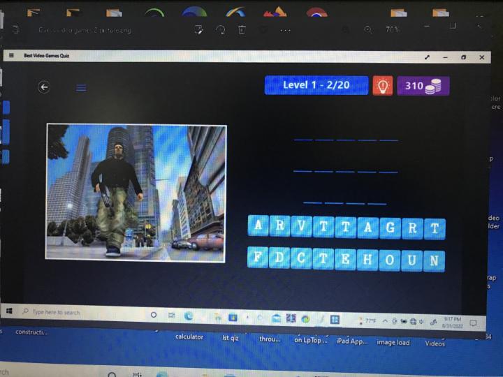Open the blue three-line menu beside the back arrow
Viewport: 503px width, 377px height.
81,87
